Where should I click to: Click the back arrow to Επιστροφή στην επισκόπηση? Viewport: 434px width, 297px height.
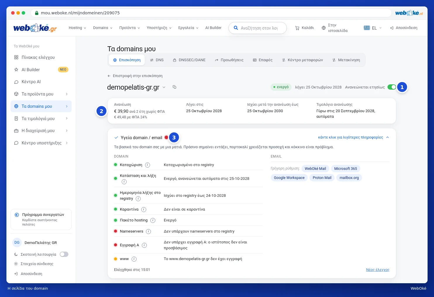pos(109,76)
